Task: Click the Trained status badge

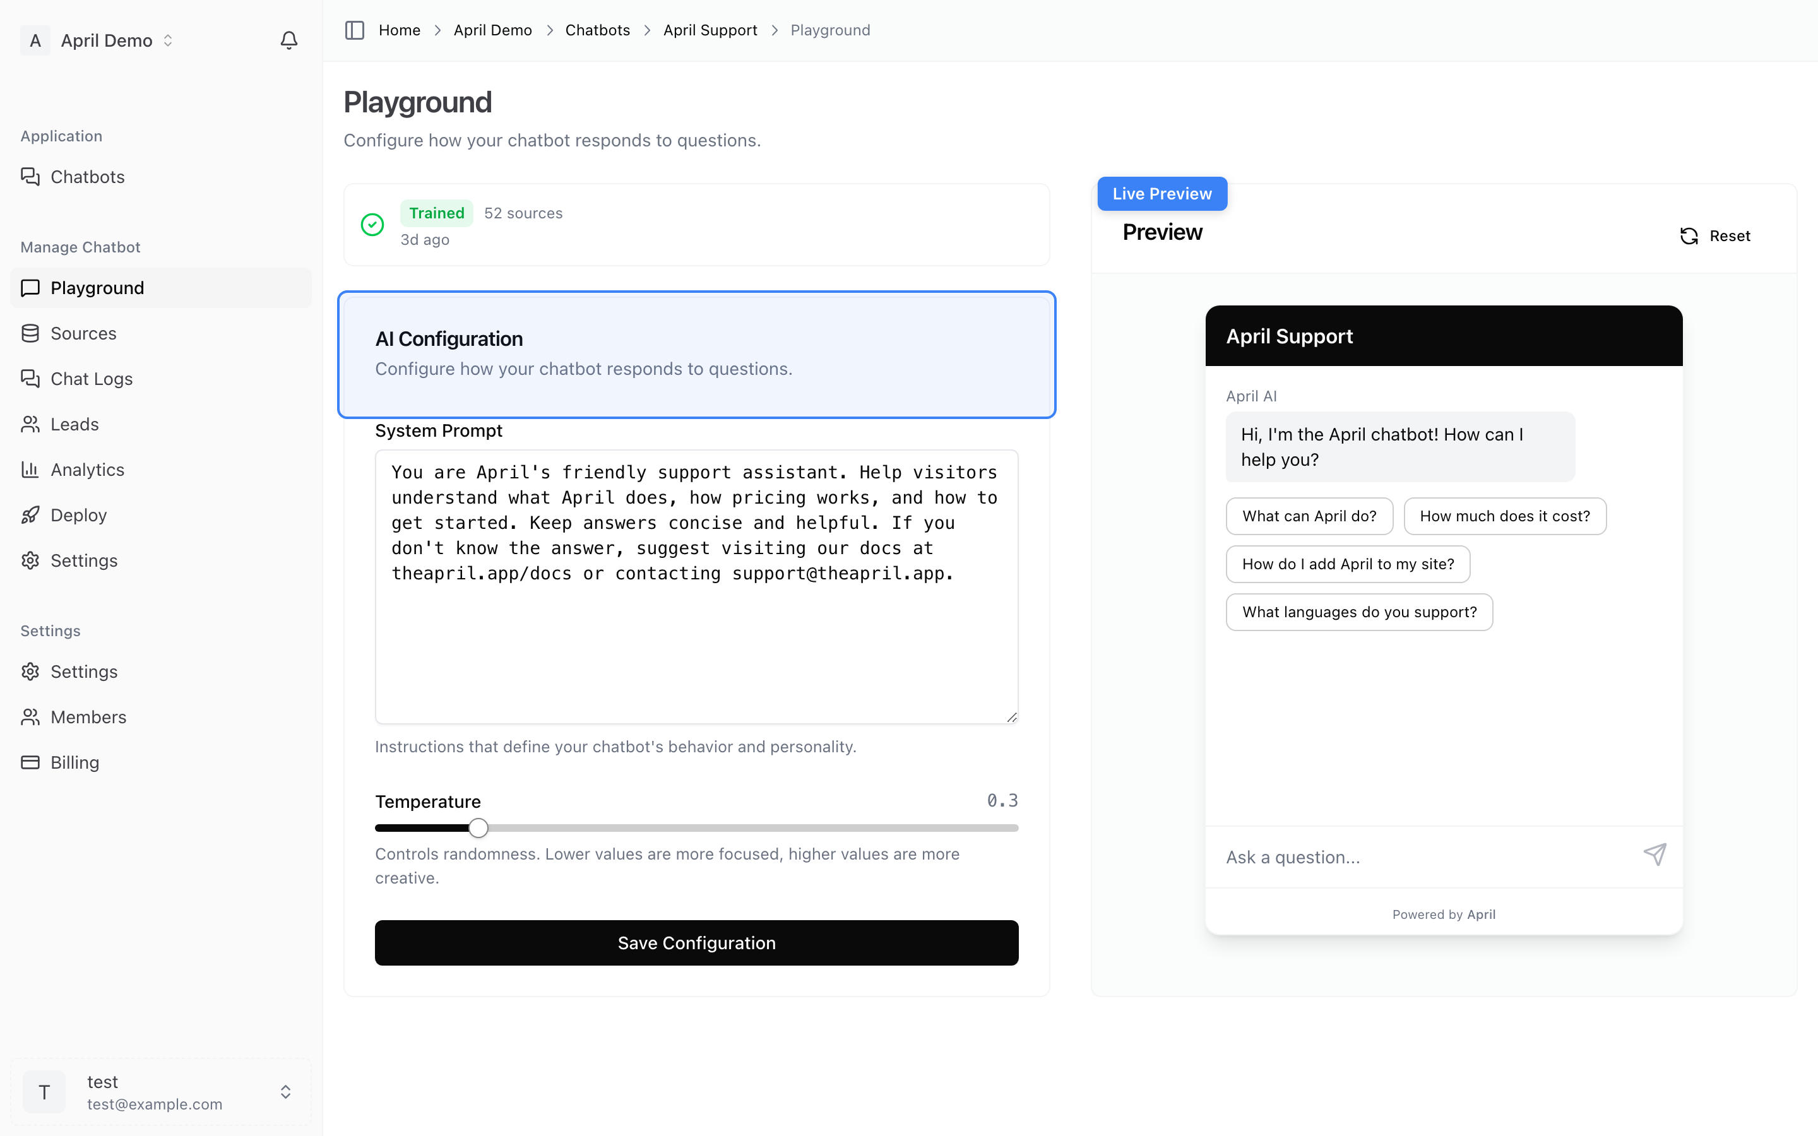Action: coord(436,213)
